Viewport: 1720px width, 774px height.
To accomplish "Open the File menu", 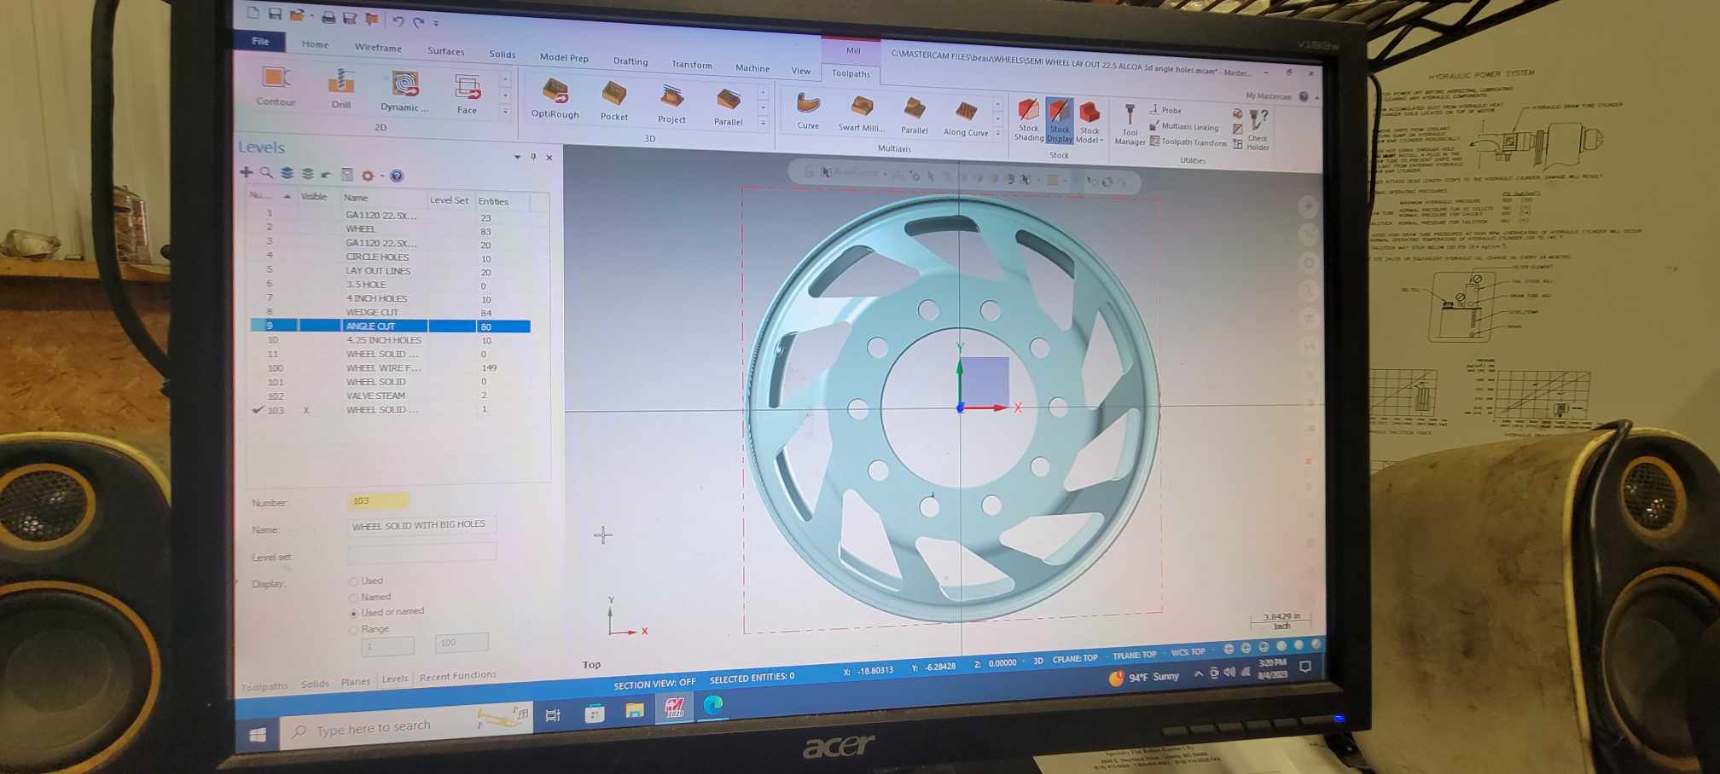I will (260, 41).
